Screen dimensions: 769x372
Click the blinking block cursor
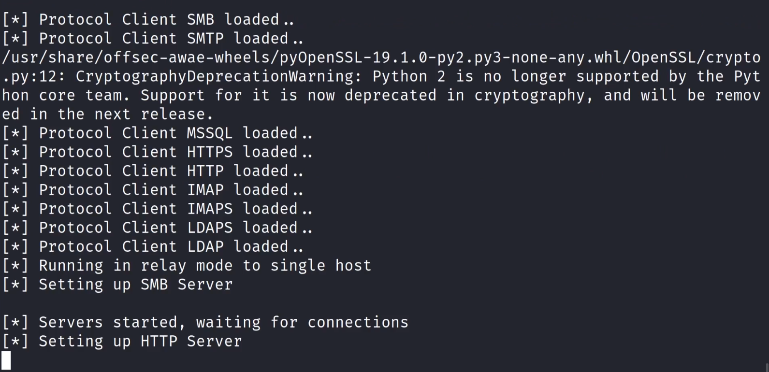pos(6,361)
